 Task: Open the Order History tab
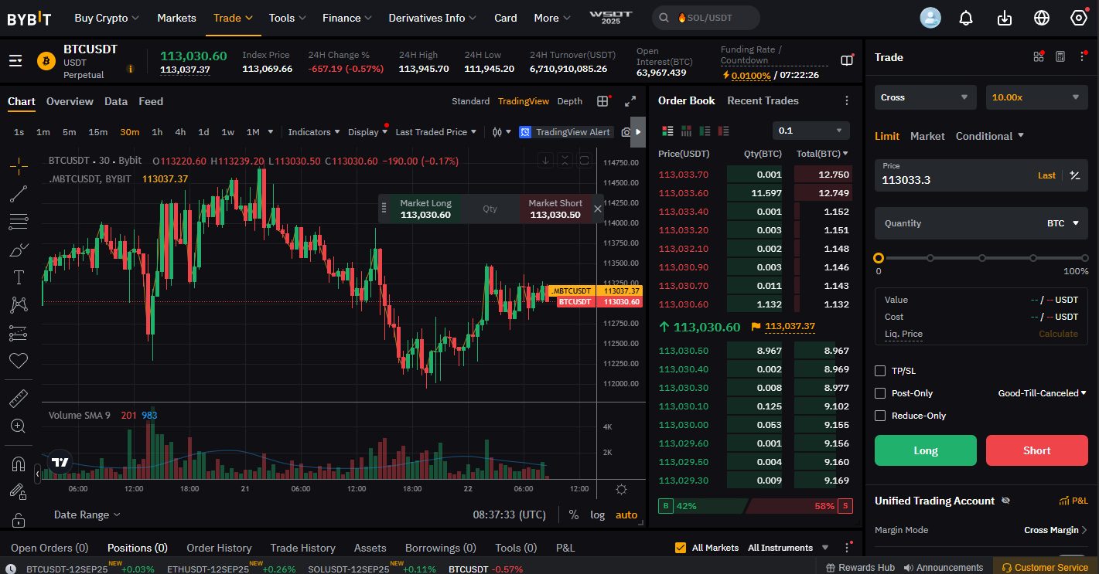(219, 548)
